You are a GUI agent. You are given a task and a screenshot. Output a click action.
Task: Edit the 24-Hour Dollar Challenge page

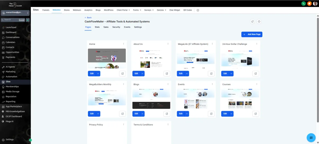coord(225,73)
